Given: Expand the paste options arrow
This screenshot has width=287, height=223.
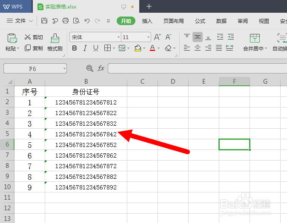Looking at the screenshot, I should (18, 48).
